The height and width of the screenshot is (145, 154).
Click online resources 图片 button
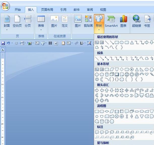(x=54, y=21)
